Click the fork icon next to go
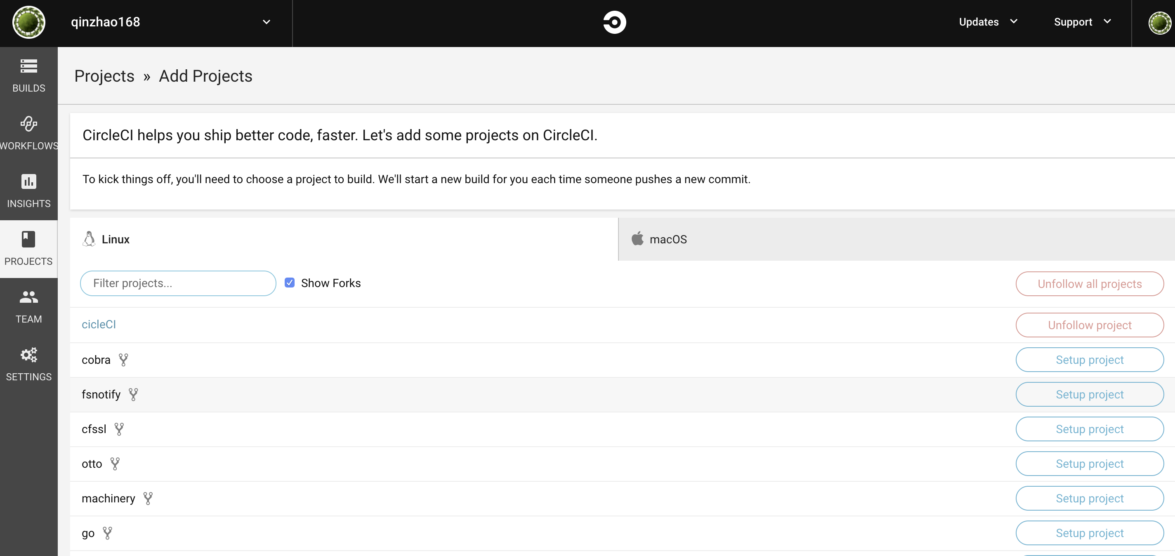The height and width of the screenshot is (556, 1175). pyautogui.click(x=107, y=533)
